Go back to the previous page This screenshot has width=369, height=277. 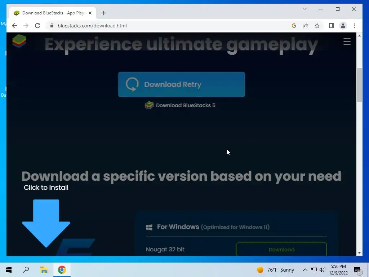pos(14,26)
